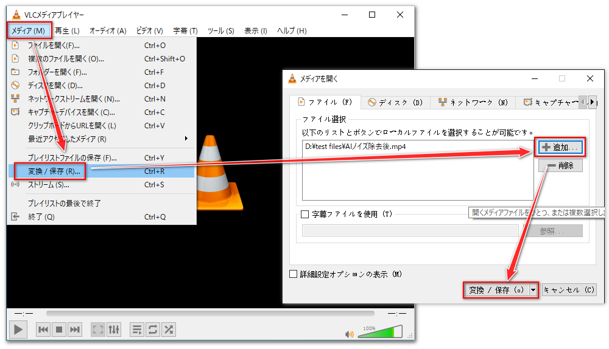
Task: Click the open-file icon beside ファイルを開く
Action: 15,46
